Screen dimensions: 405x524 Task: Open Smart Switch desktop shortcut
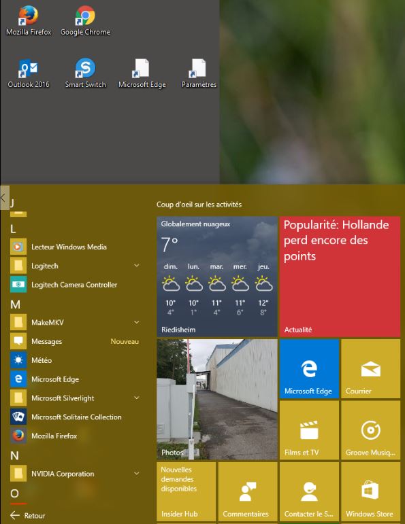point(85,73)
